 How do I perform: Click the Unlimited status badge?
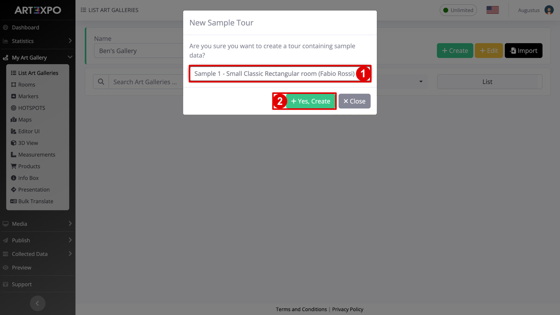click(458, 10)
